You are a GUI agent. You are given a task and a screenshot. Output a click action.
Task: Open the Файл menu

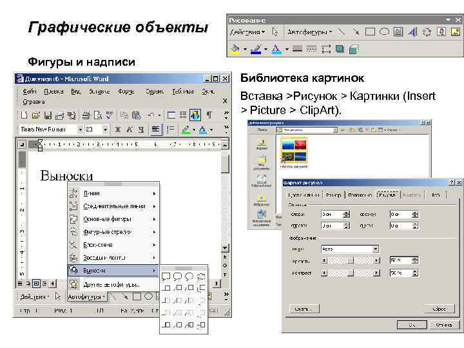point(29,92)
